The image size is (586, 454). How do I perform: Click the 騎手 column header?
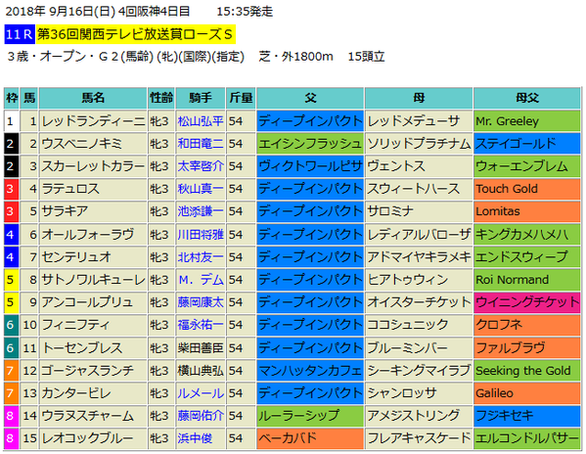tap(201, 98)
